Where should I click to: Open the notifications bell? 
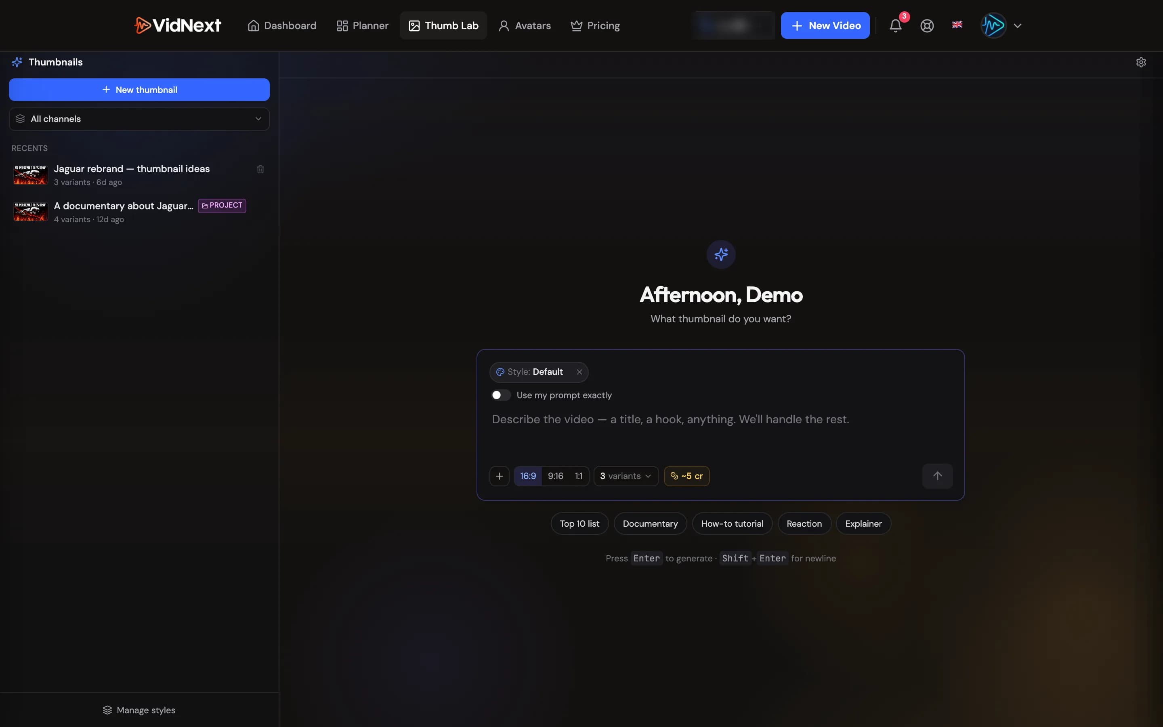click(895, 25)
